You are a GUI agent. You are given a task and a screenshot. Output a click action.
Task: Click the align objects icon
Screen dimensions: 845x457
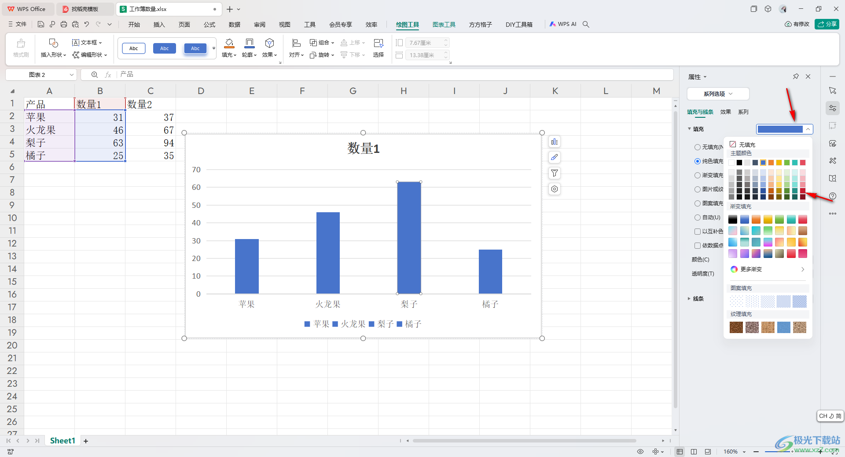pyautogui.click(x=296, y=43)
